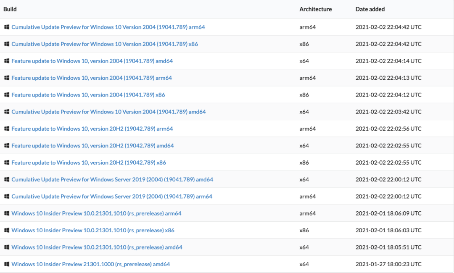The height and width of the screenshot is (273, 454).
Task: Click Windows icon beside Feature update 20H2 arm64
Action: pos(7,129)
